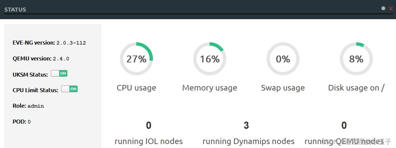This screenshot has height=148, width=396.
Task: Close the Status panel with the red X
Action: pyautogui.click(x=391, y=8)
